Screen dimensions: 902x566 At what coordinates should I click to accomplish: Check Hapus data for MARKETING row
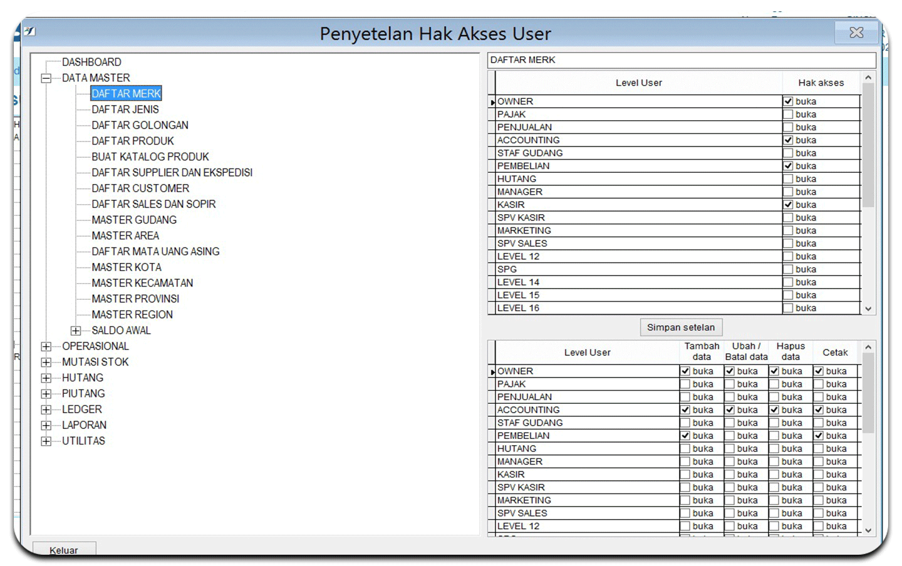point(774,500)
